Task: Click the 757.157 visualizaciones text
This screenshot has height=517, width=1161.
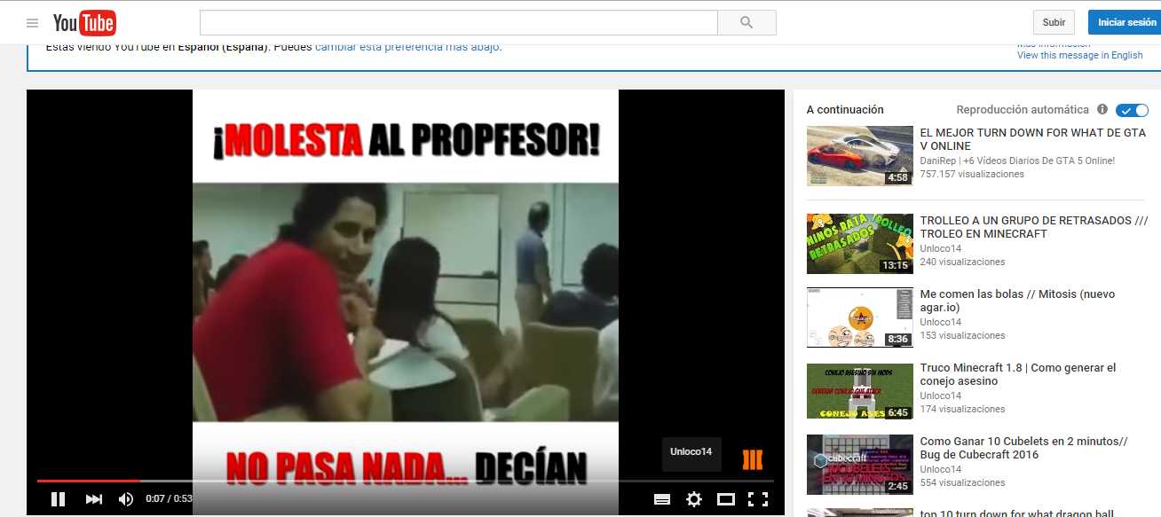Action: pos(972,175)
